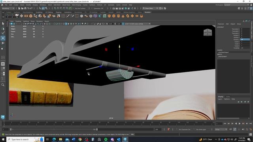253x142 pixels.
Task: Open the Symmetry Off dropdown
Action: 98,8
